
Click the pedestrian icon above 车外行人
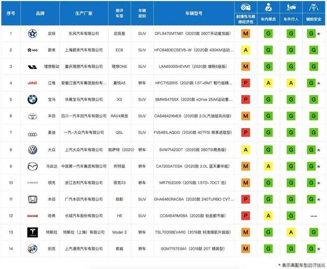(289, 9)
